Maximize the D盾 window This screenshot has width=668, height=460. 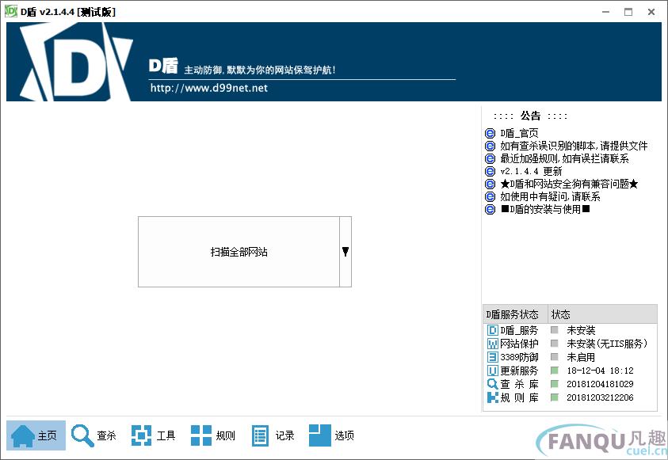[x=628, y=12]
